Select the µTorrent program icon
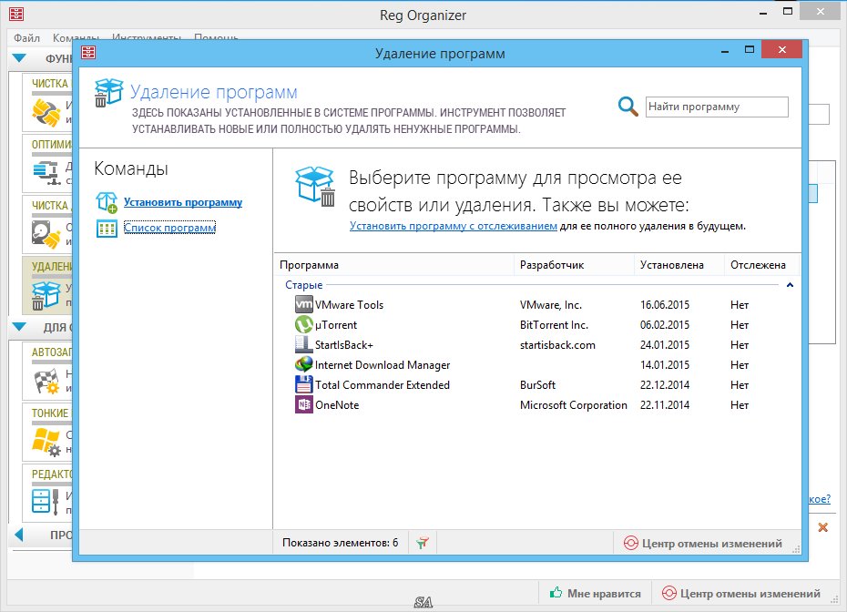The width and height of the screenshot is (847, 612). click(303, 324)
